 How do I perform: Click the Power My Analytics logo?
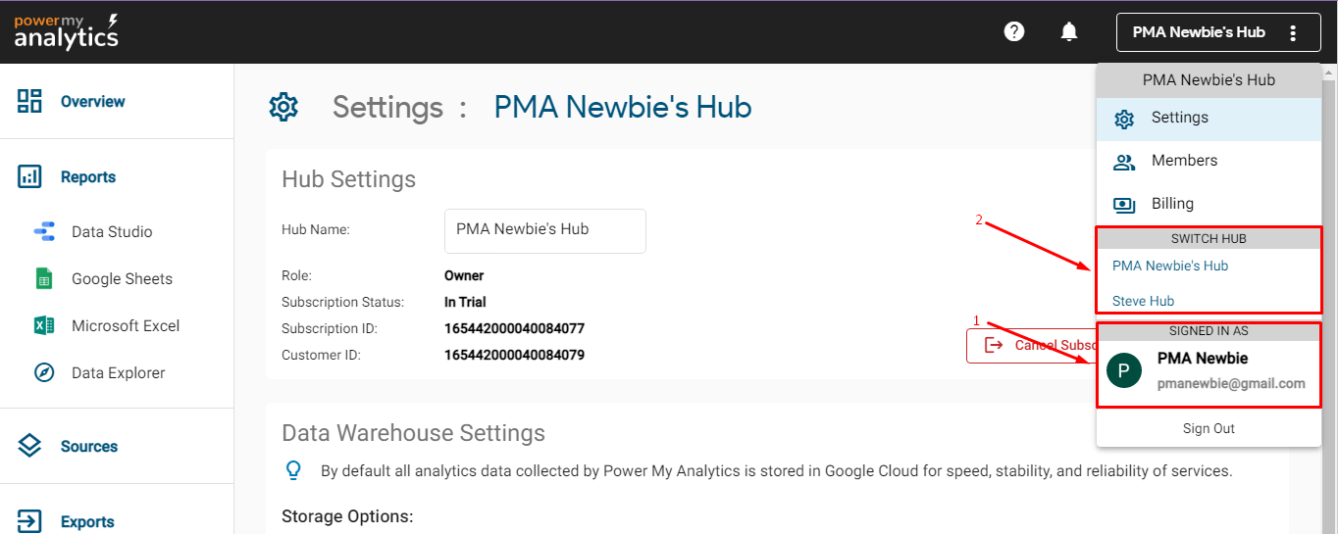tap(66, 31)
